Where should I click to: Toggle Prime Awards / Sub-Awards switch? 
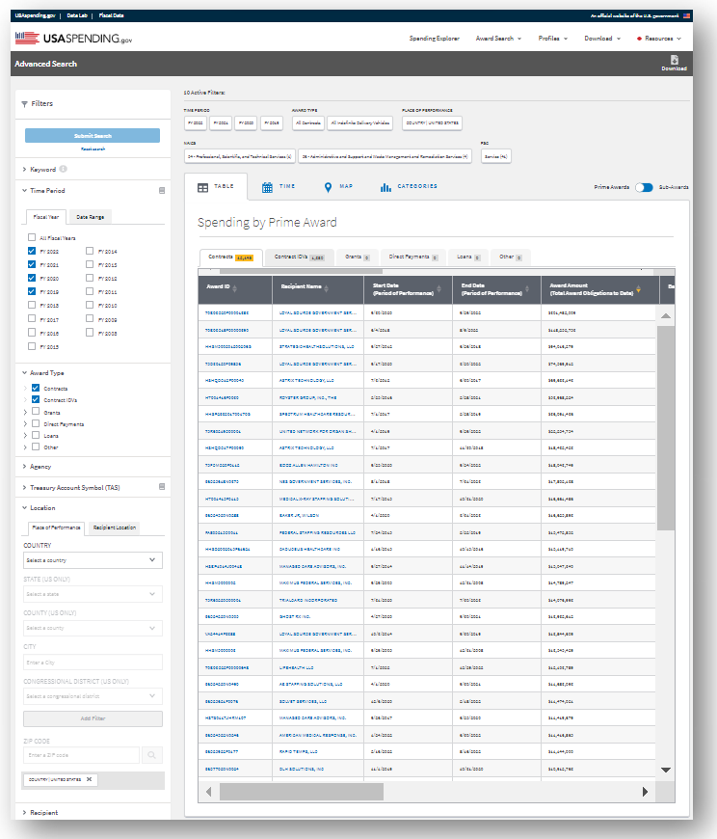(644, 187)
